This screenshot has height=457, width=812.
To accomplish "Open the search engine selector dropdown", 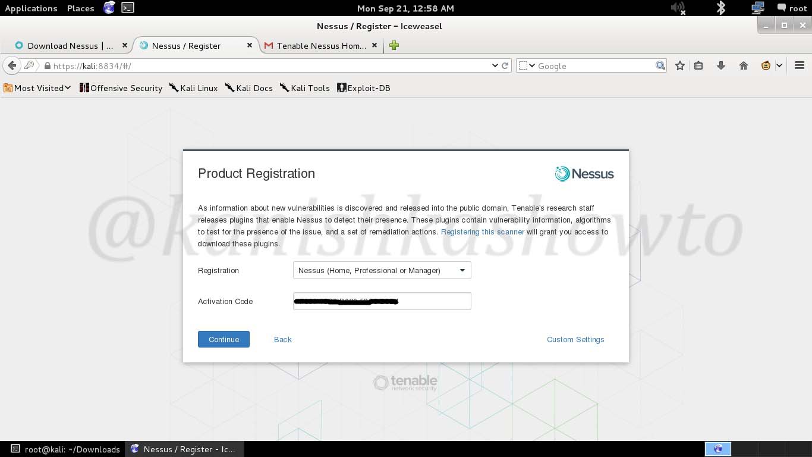I will (x=527, y=65).
